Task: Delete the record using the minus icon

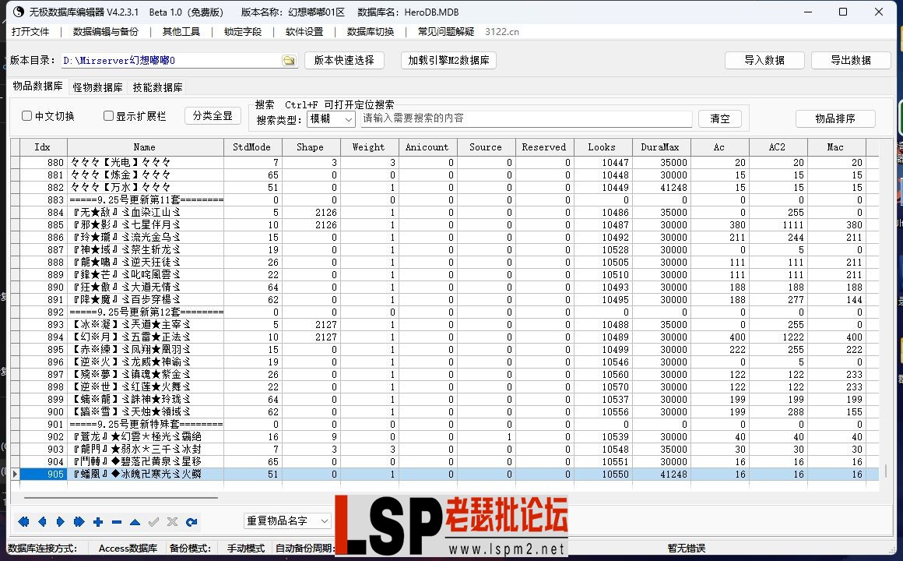Action: (x=117, y=522)
